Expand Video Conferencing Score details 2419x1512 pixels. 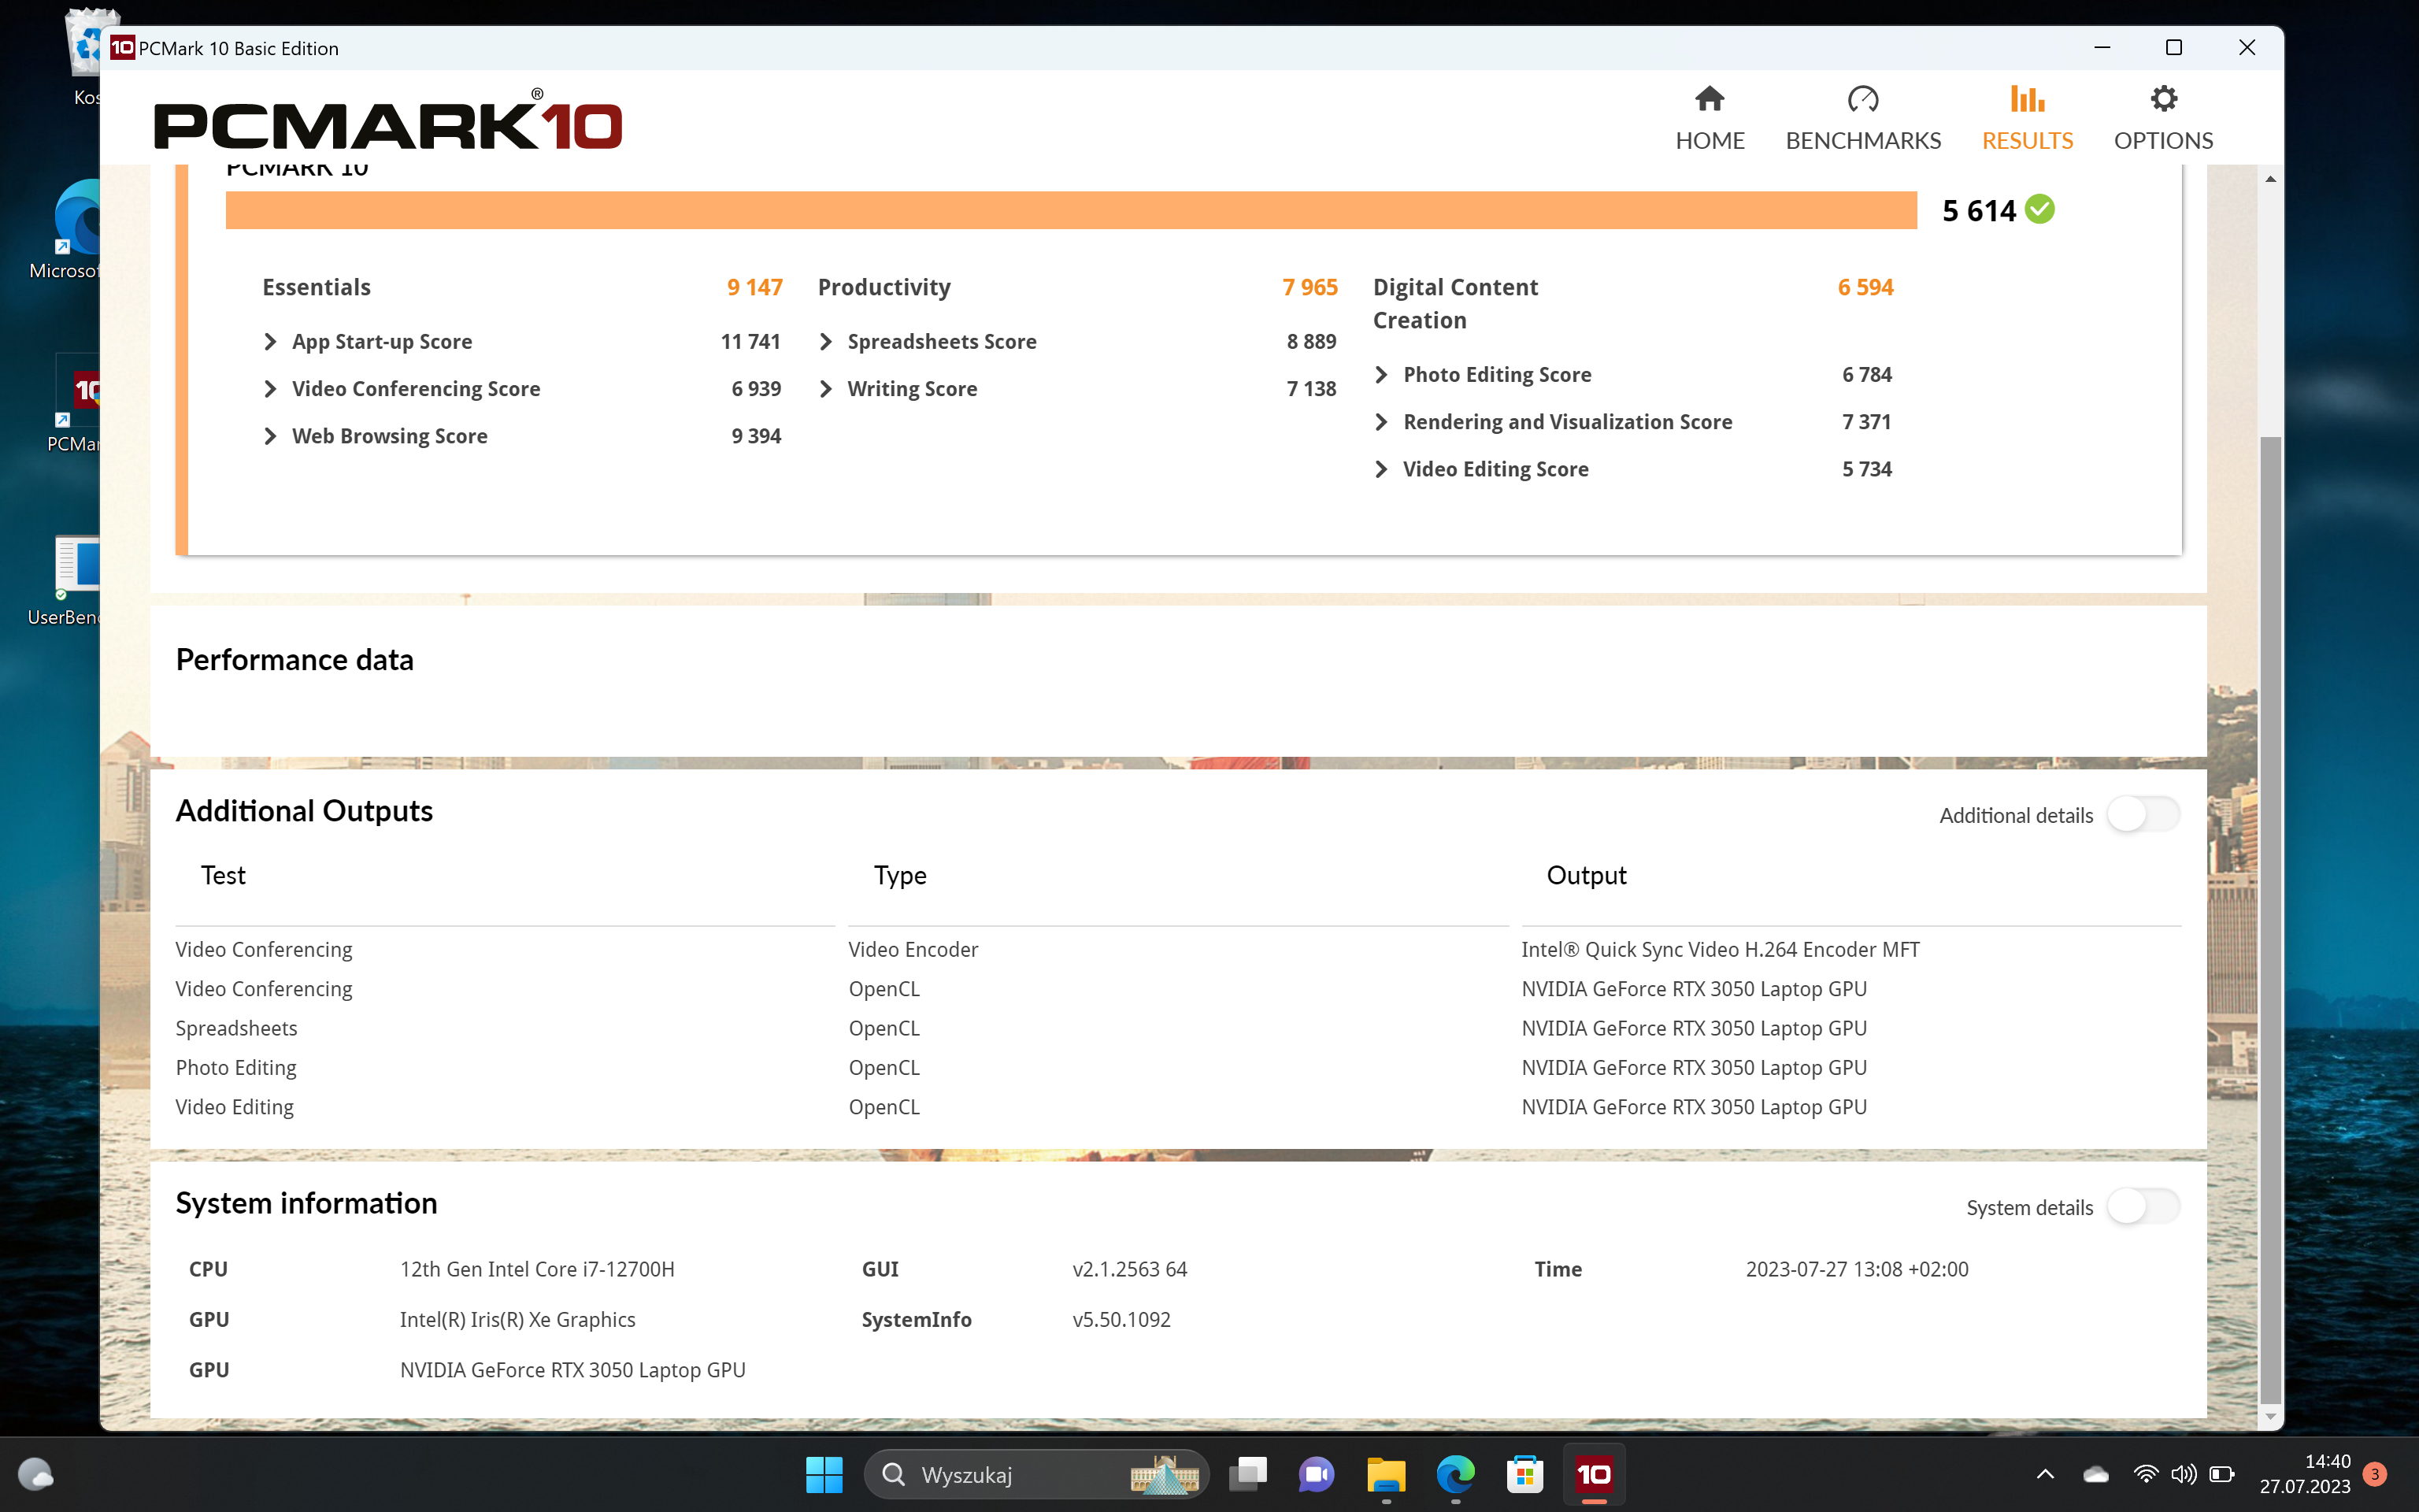tap(270, 389)
